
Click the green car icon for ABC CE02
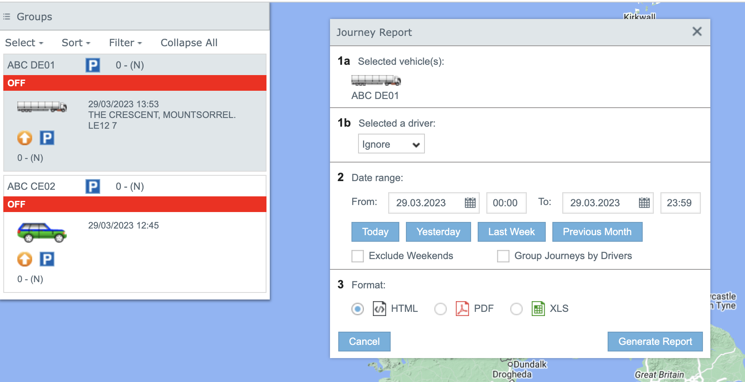tap(41, 232)
